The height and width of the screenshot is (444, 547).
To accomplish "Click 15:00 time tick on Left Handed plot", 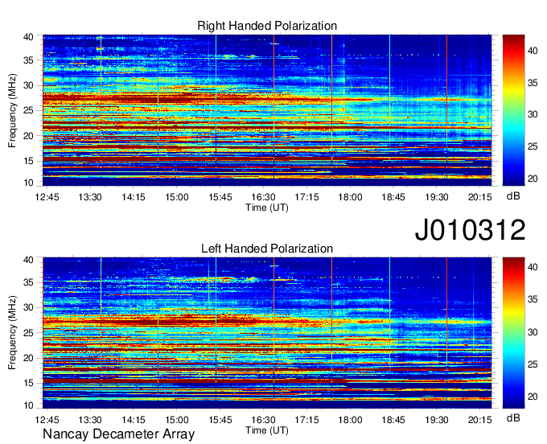I will (176, 420).
